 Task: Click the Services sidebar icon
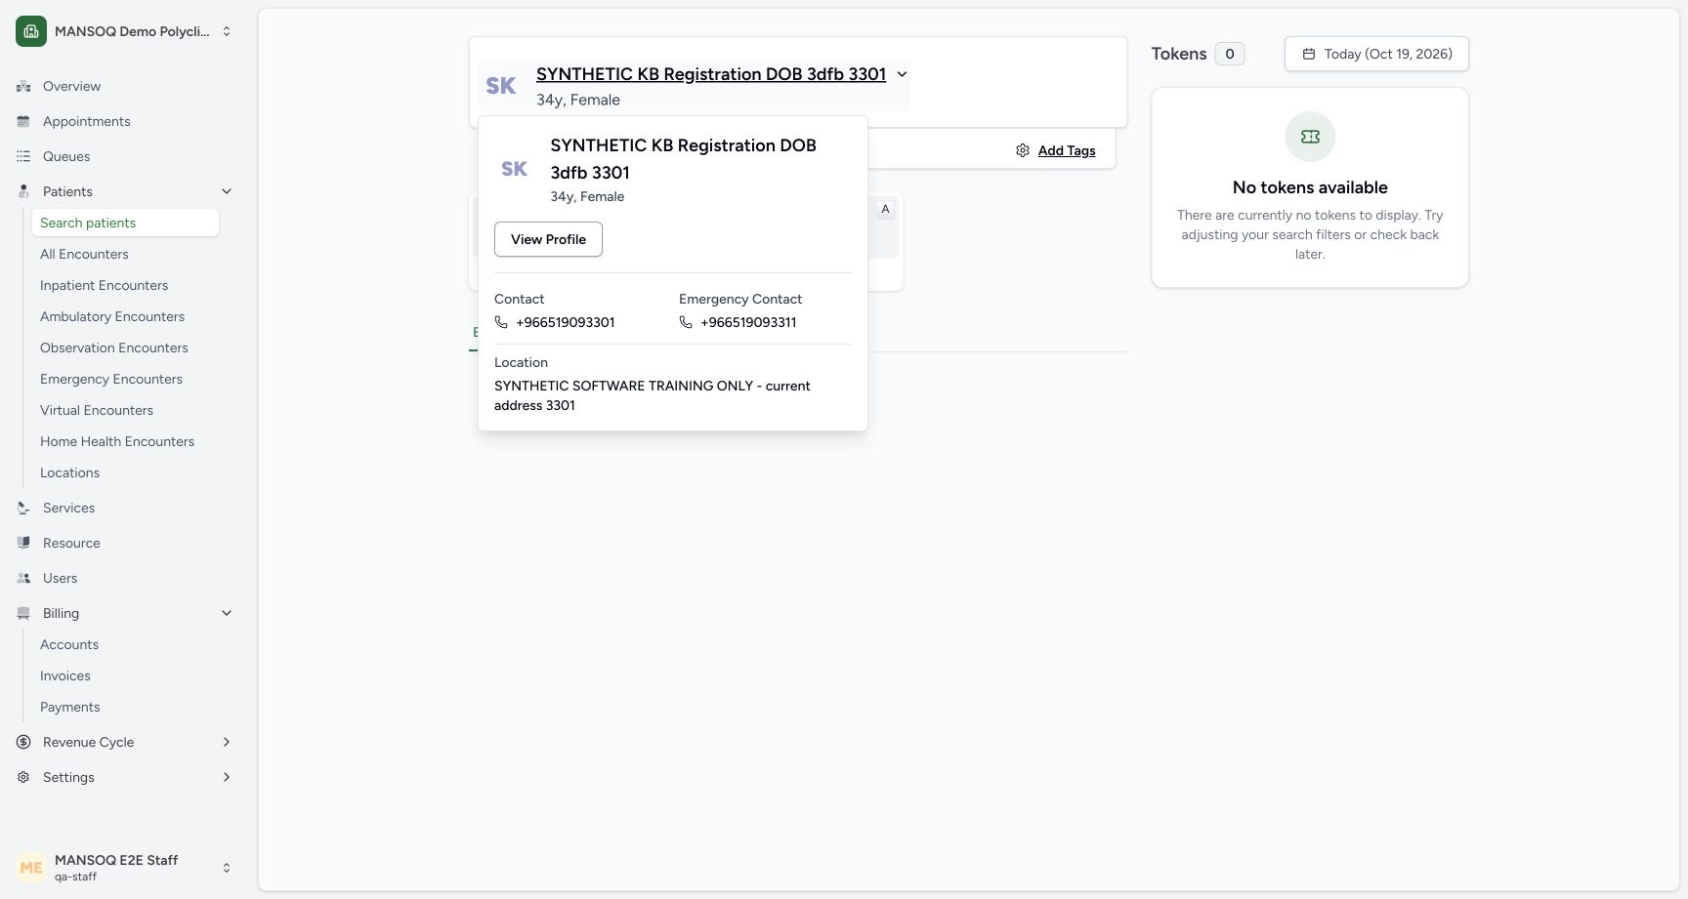(x=23, y=508)
